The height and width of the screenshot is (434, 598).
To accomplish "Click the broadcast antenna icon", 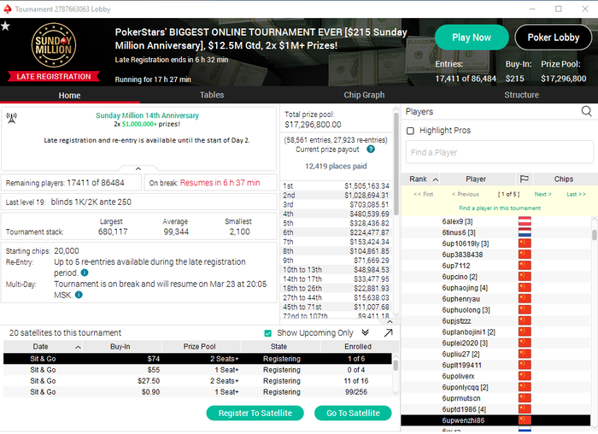I will (x=12, y=118).
